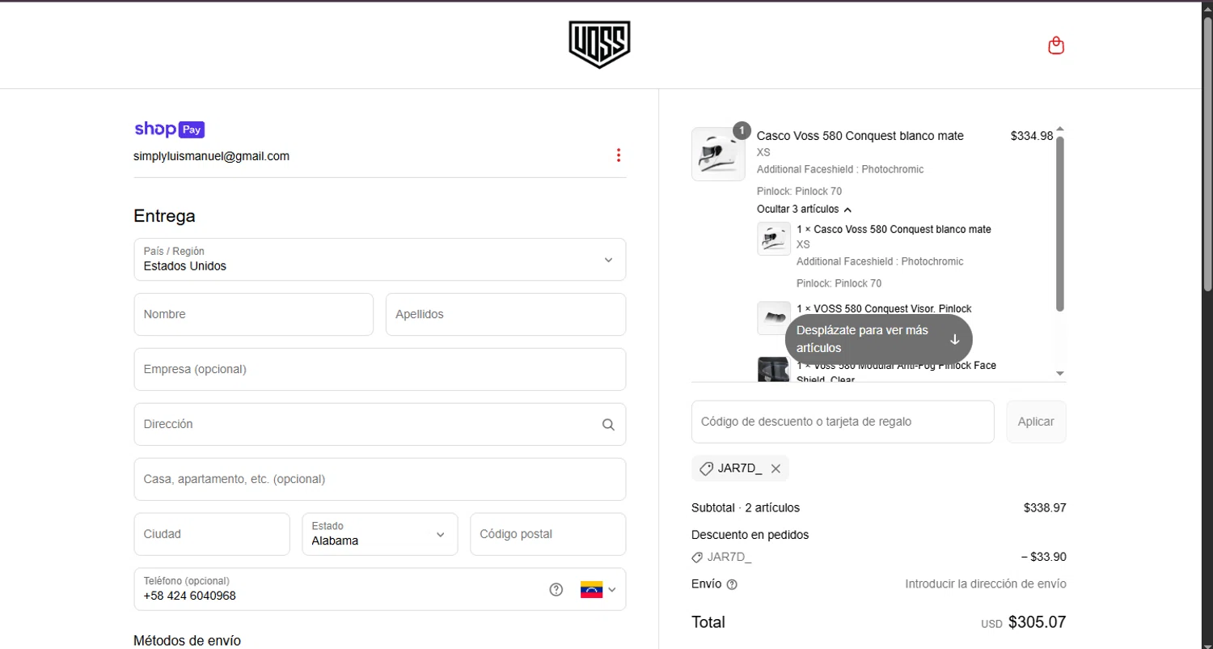Click the main Casco Voss 580 helmet thumbnail
This screenshot has height=649, width=1213.
click(718, 154)
